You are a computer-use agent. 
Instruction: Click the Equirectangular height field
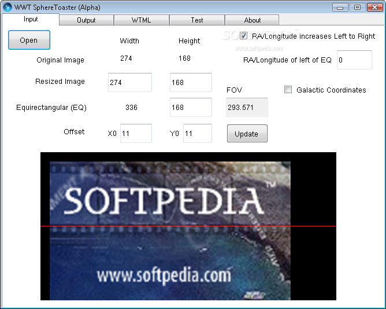191,107
